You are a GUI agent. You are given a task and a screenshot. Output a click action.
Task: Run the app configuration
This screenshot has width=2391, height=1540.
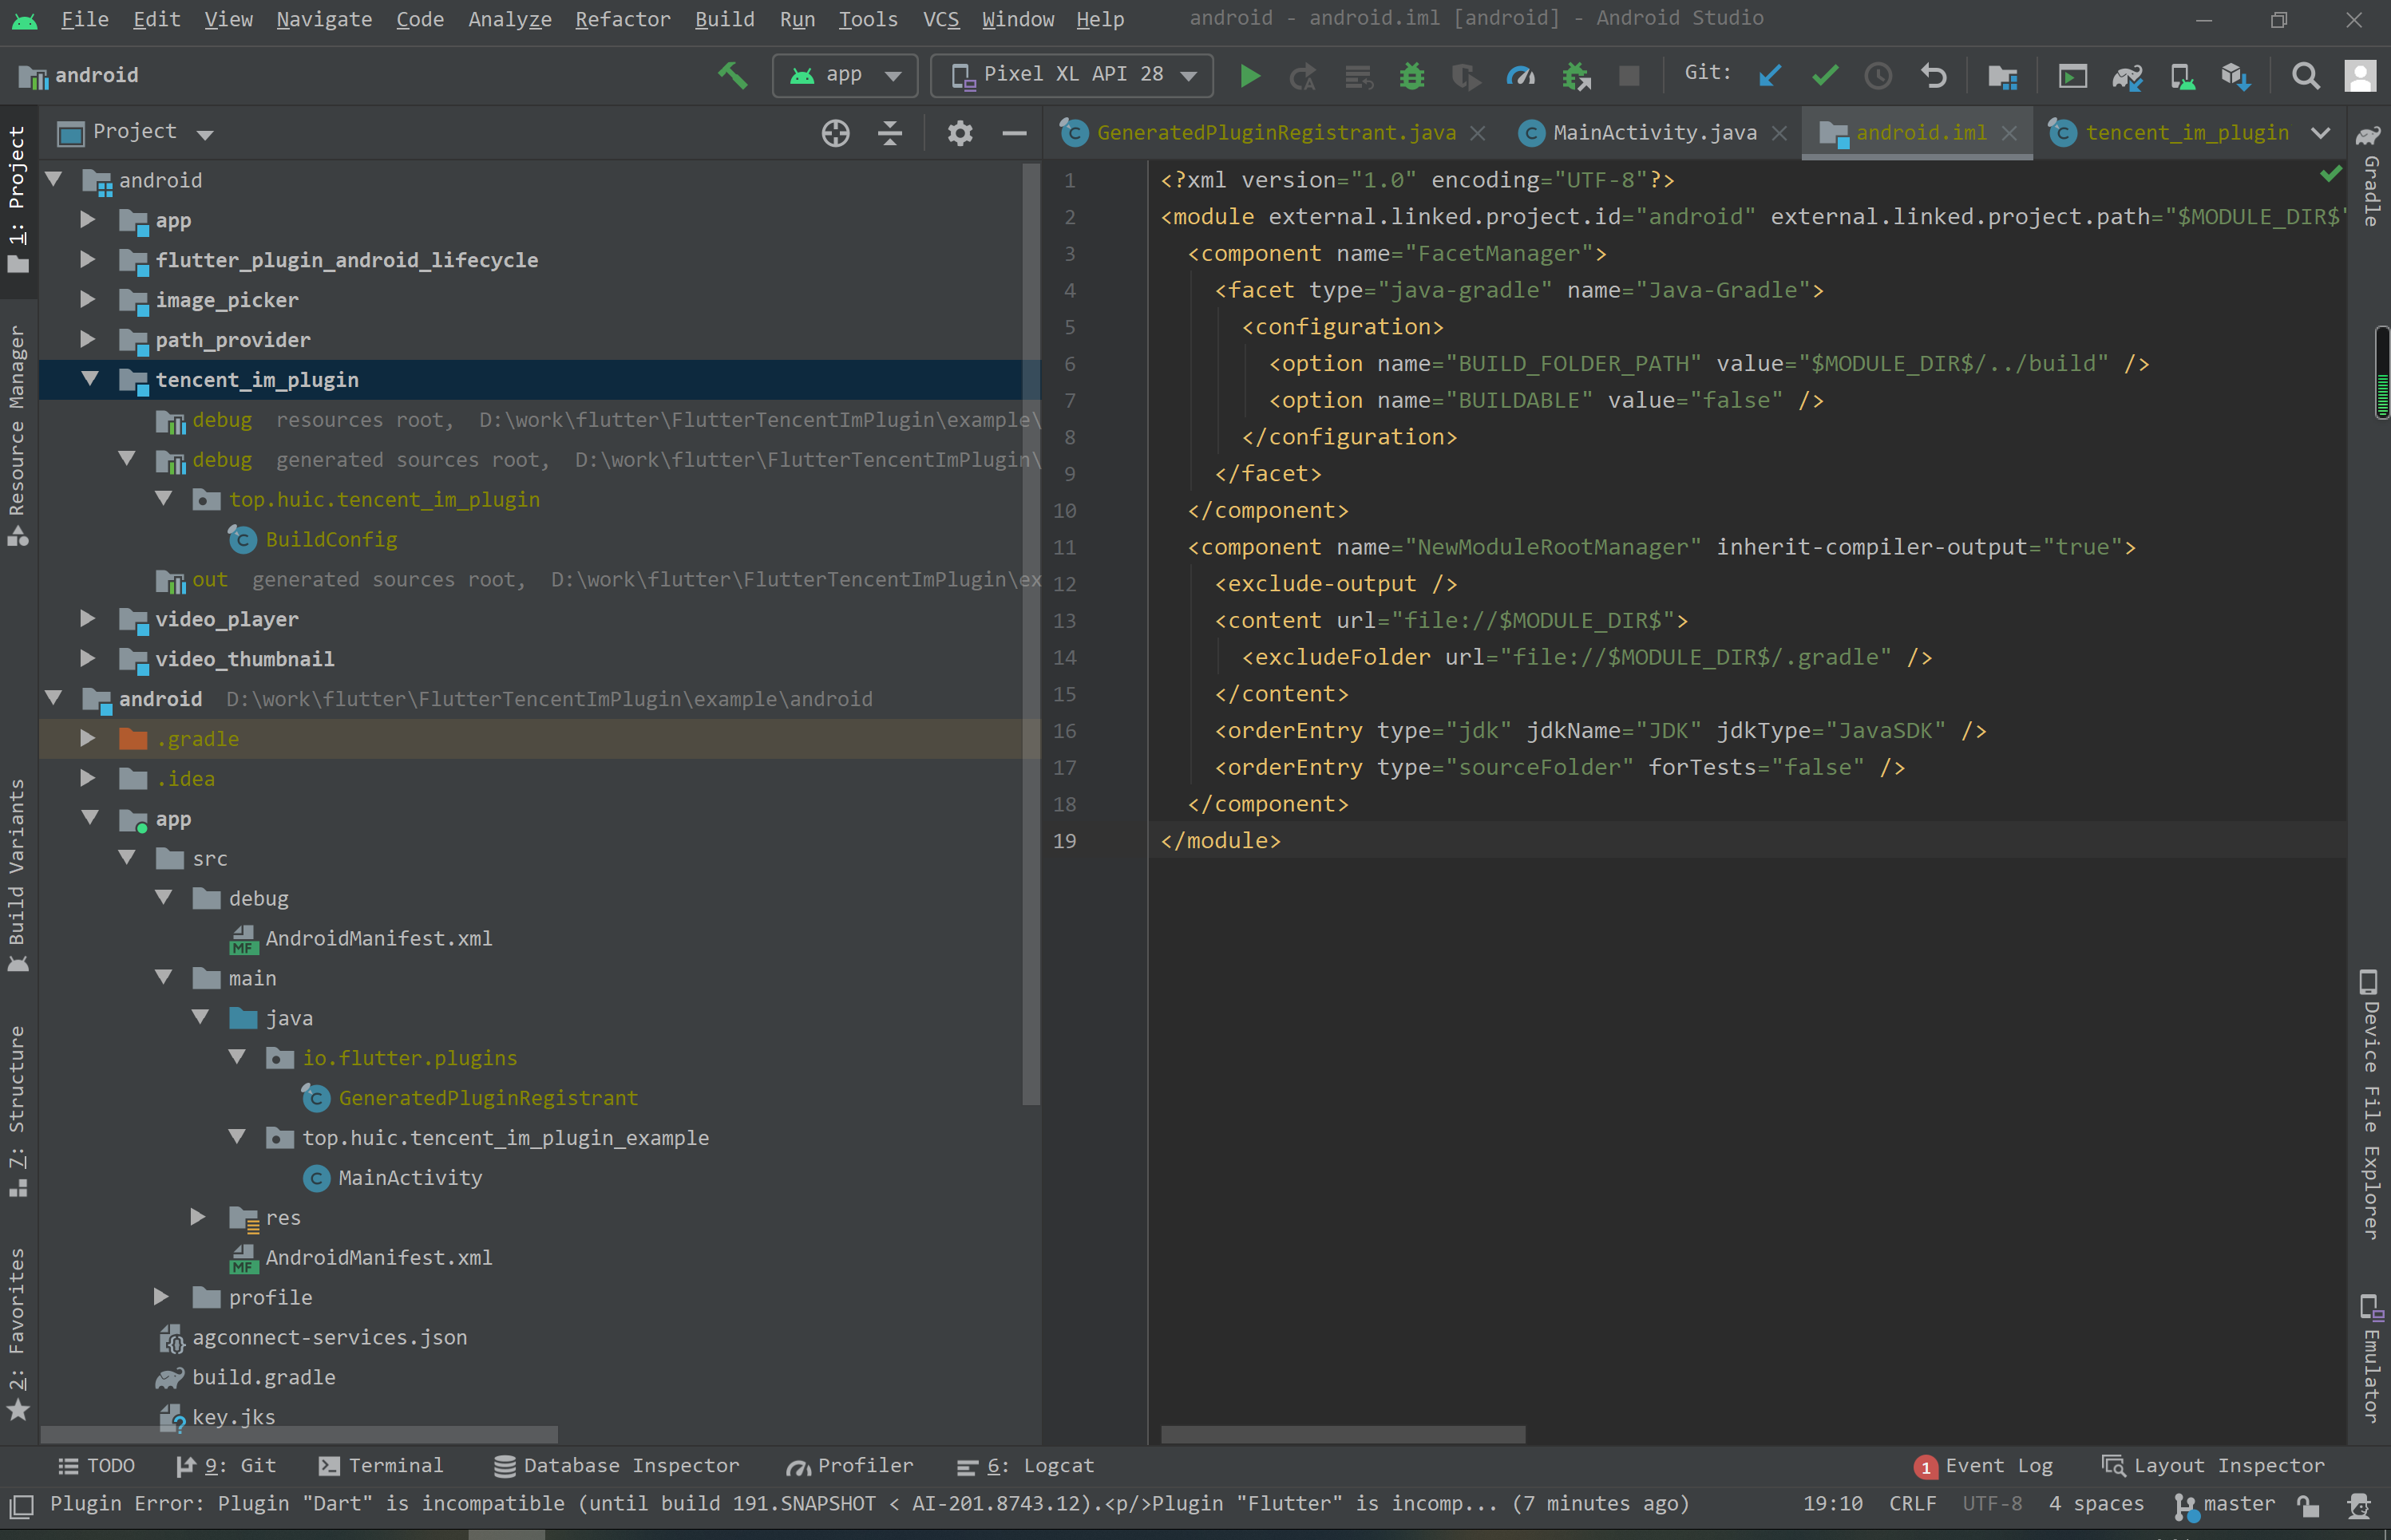(x=1249, y=75)
